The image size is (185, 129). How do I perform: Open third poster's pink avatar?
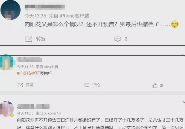(x=7, y=109)
